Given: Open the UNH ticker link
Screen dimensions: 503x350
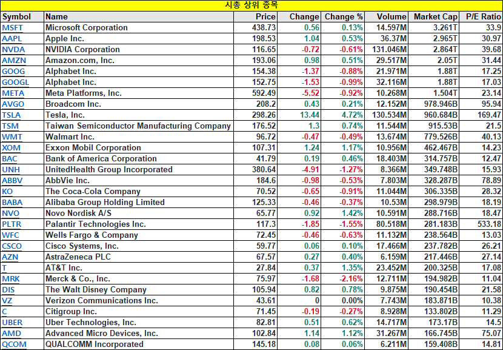Looking at the screenshot, I should [11, 170].
